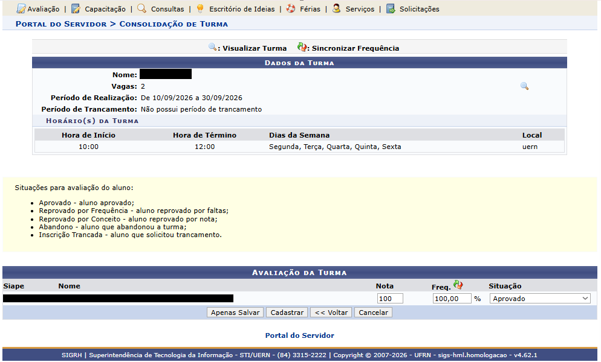This screenshot has width=601, height=362.
Task: Open the Consultas menu
Action: point(167,9)
